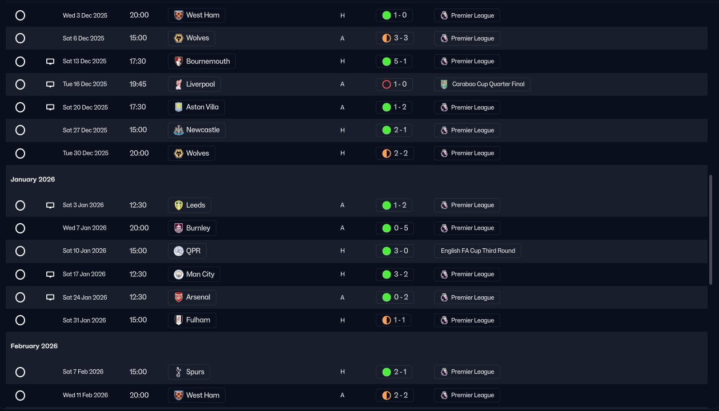719x411 pixels.
Task: Click the Carabao Cup trophy icon
Action: pyautogui.click(x=444, y=84)
